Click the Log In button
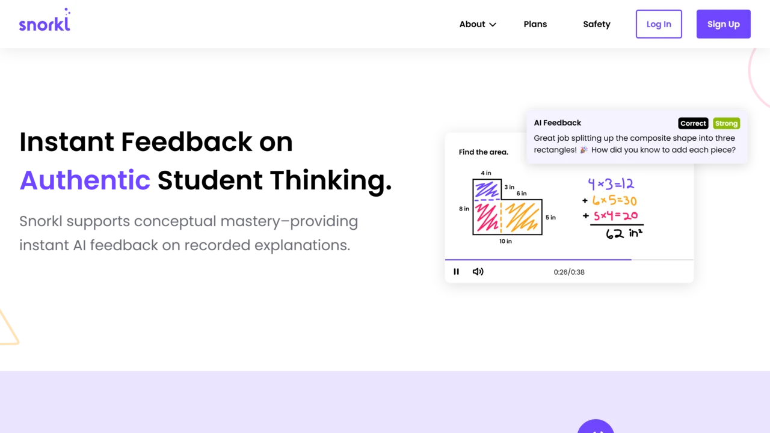The height and width of the screenshot is (433, 770). pos(659,24)
